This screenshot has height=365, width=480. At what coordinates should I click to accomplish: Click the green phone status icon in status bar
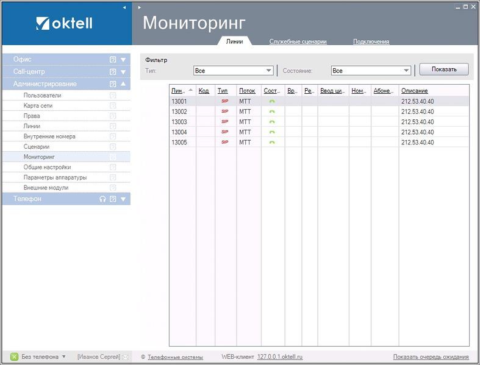(14, 356)
